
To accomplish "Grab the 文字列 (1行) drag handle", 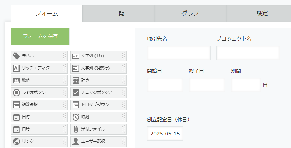I will [x=124, y=56].
